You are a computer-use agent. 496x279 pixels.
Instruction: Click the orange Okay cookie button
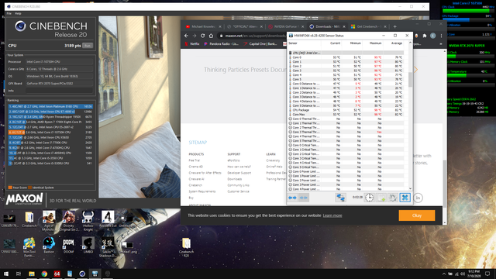417,215
